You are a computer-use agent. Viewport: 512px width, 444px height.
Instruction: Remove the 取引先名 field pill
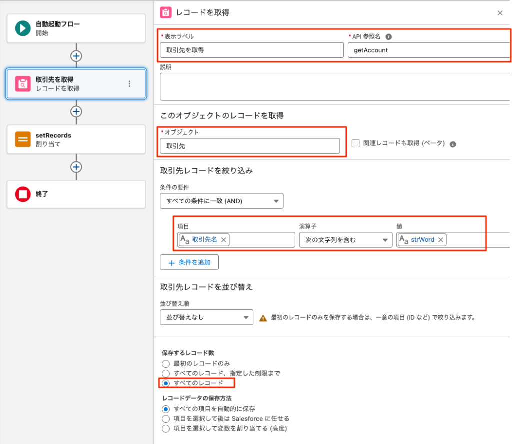224,240
